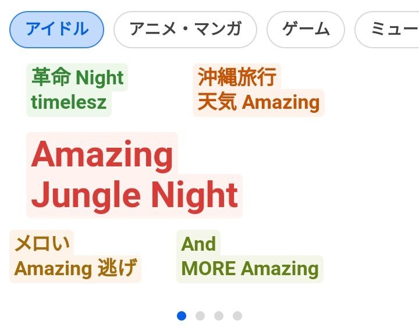Open the ゲーム category chip
419x331 pixels.
(x=306, y=29)
